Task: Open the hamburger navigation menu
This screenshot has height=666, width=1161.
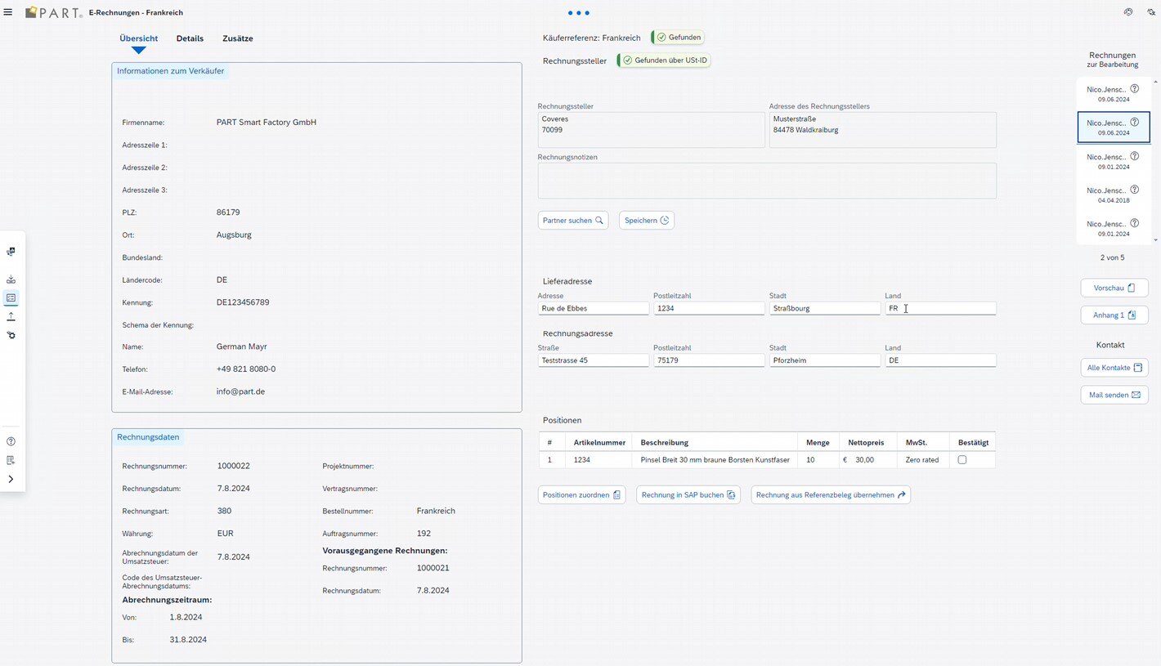Action: (8, 12)
